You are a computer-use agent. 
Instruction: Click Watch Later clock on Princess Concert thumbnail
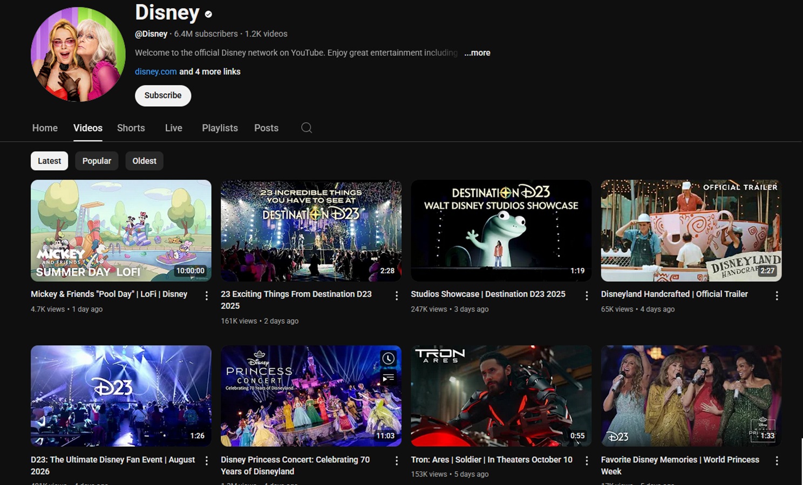click(388, 358)
